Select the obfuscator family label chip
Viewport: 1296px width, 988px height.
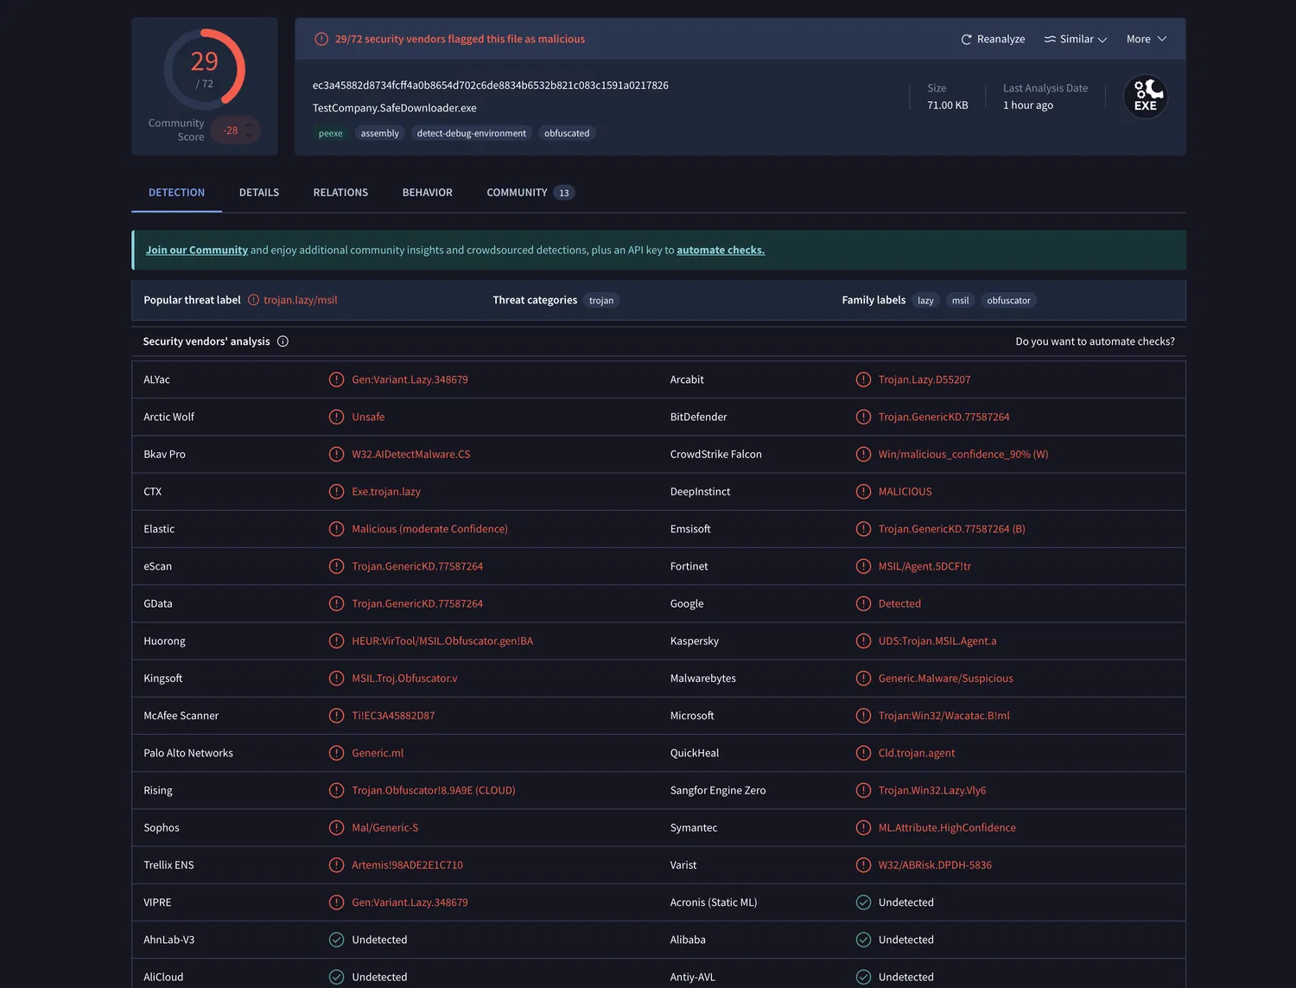1008,301
